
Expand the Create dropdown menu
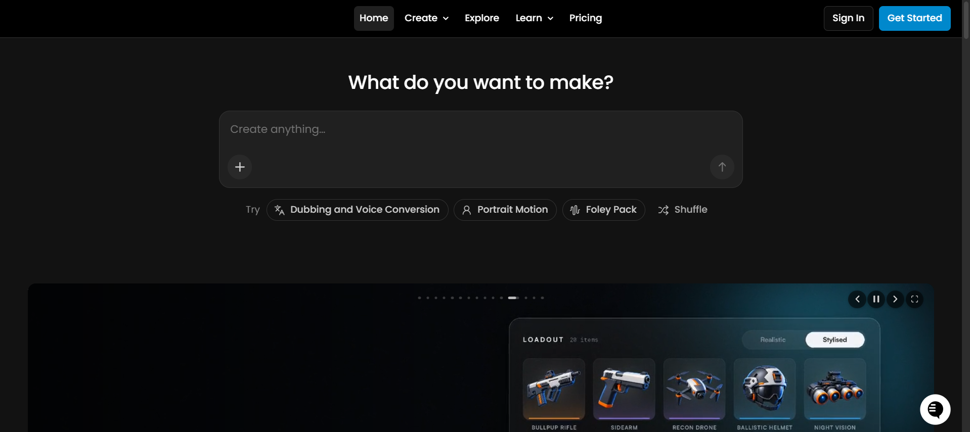tap(426, 18)
